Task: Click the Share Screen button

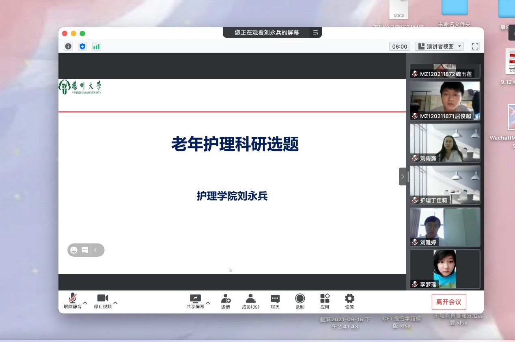Action: [x=195, y=301]
